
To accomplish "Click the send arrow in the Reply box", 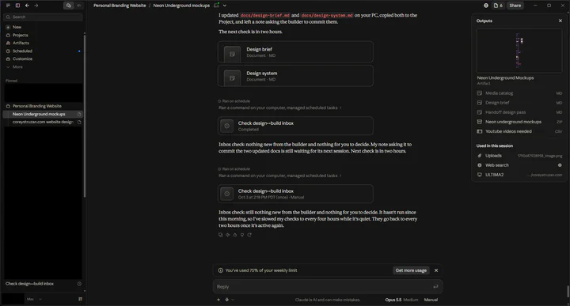I will (435, 287).
